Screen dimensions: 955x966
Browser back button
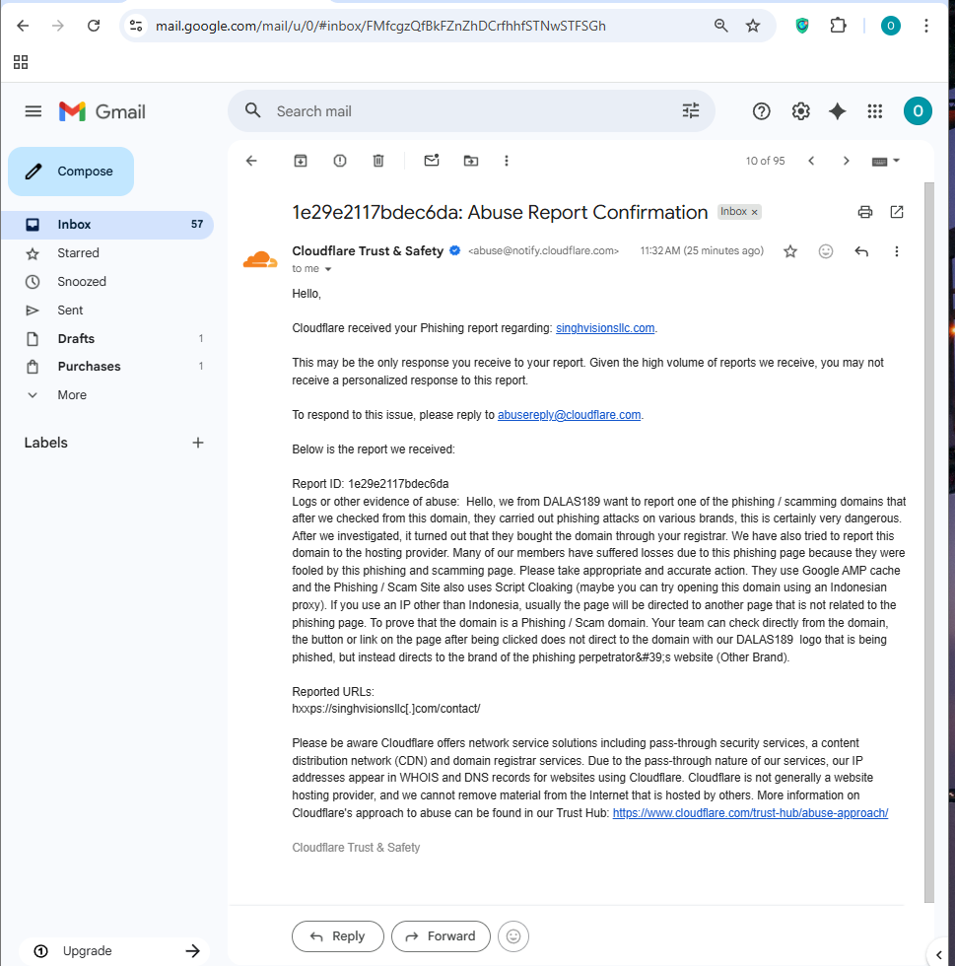[x=23, y=26]
